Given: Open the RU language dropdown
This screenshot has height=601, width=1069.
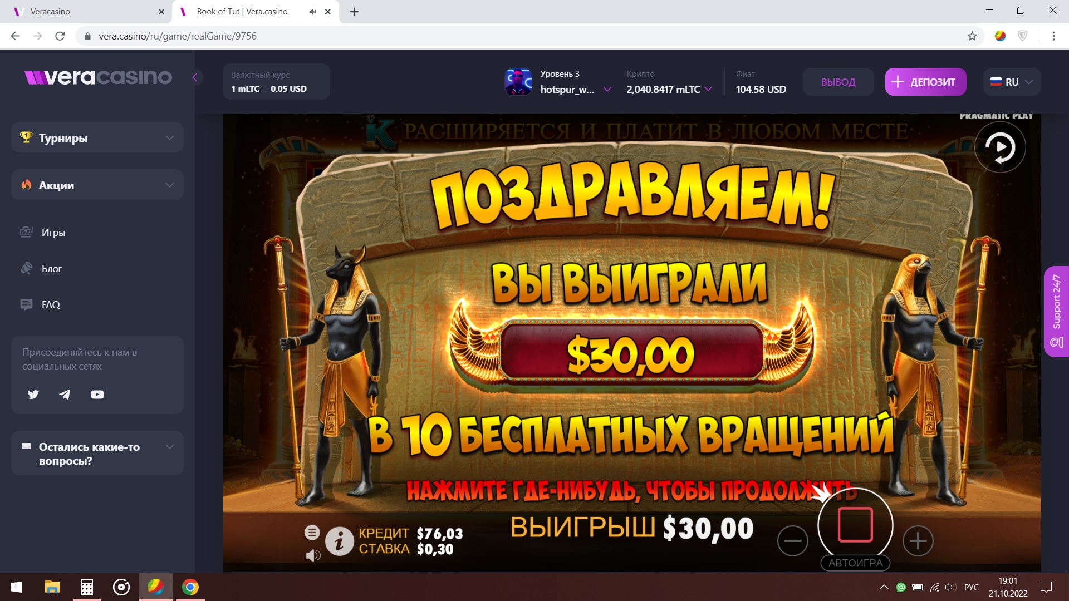Looking at the screenshot, I should click(x=1012, y=82).
